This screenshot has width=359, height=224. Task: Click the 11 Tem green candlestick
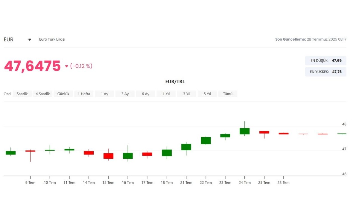(69, 150)
